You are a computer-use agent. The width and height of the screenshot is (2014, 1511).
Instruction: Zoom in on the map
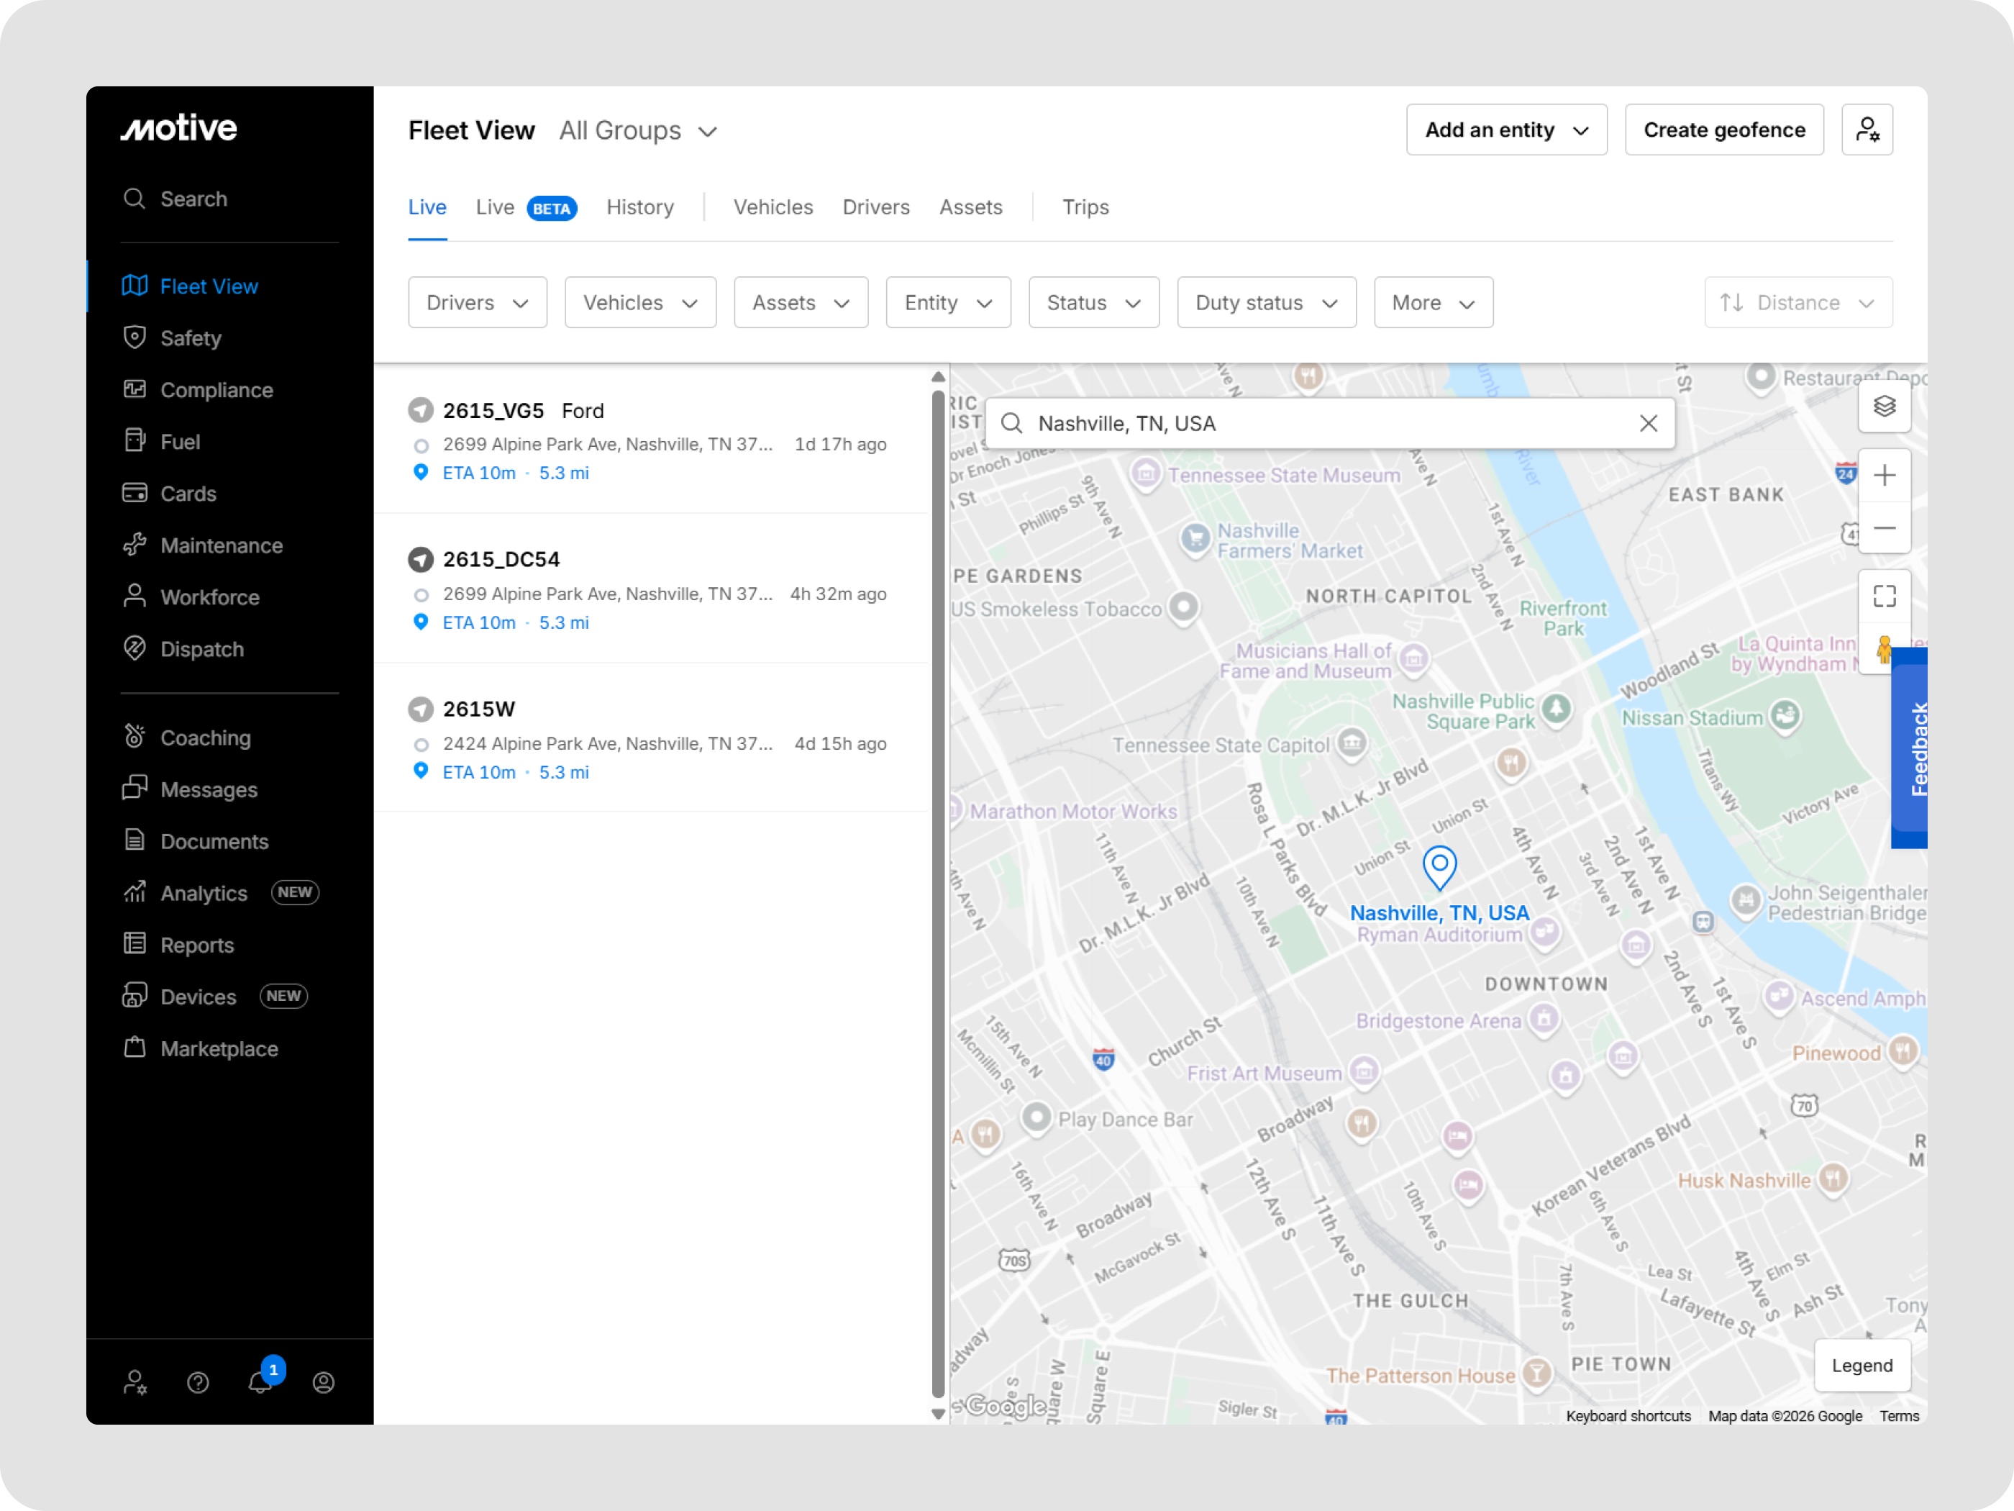pyautogui.click(x=1884, y=476)
